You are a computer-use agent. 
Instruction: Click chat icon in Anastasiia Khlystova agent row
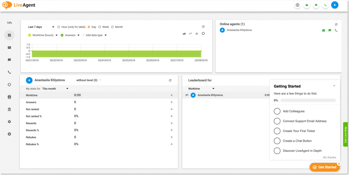(330, 30)
